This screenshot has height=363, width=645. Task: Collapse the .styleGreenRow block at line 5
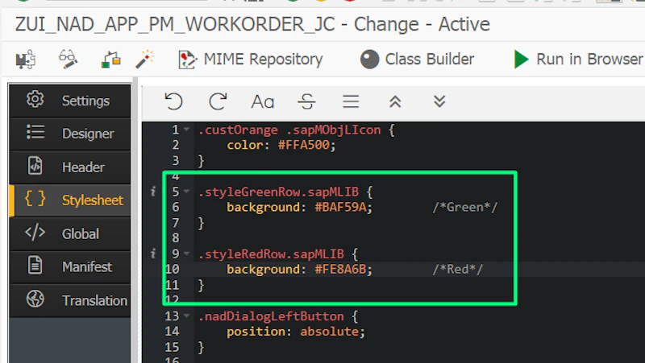(187, 192)
